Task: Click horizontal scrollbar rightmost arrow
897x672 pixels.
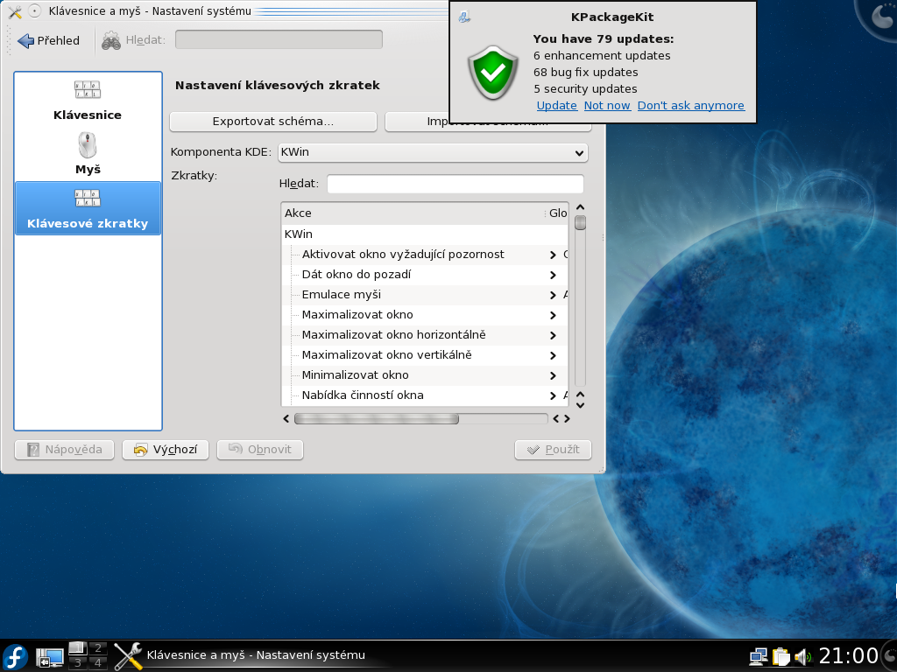Action: tap(567, 419)
